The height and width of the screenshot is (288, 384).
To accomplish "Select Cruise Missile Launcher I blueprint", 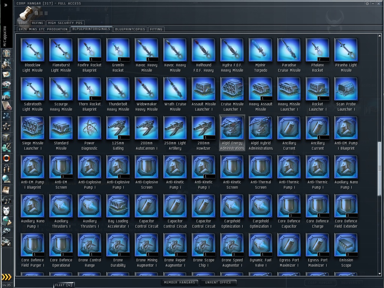I will (232, 94).
